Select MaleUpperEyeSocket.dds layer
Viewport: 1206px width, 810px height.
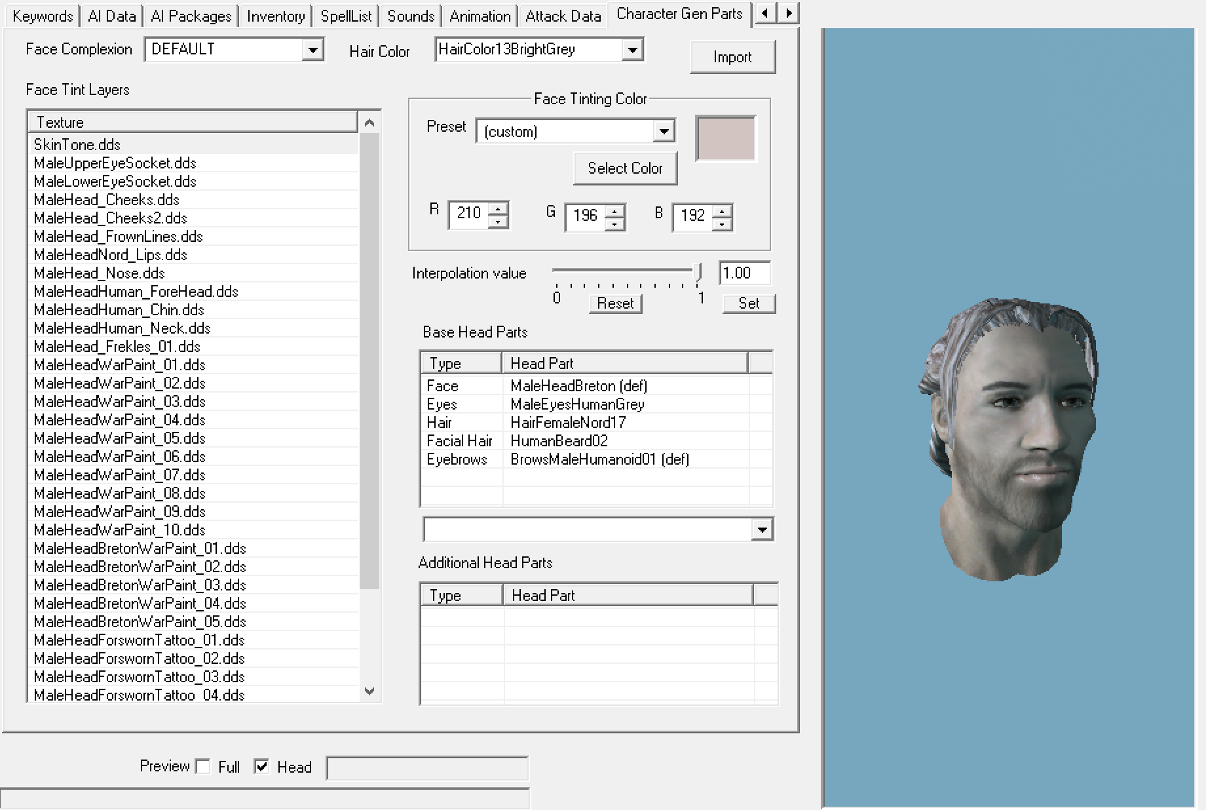tap(195, 163)
